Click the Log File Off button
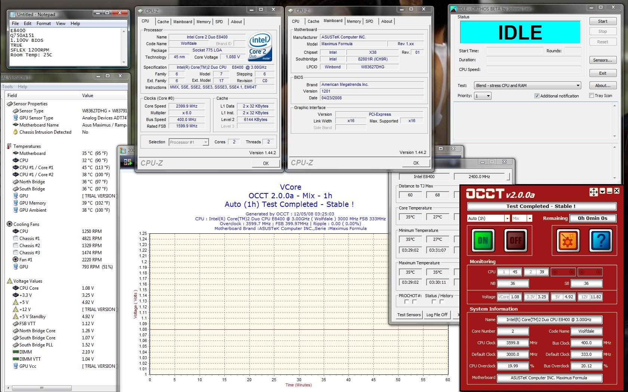This screenshot has height=392, width=628. pos(437,315)
